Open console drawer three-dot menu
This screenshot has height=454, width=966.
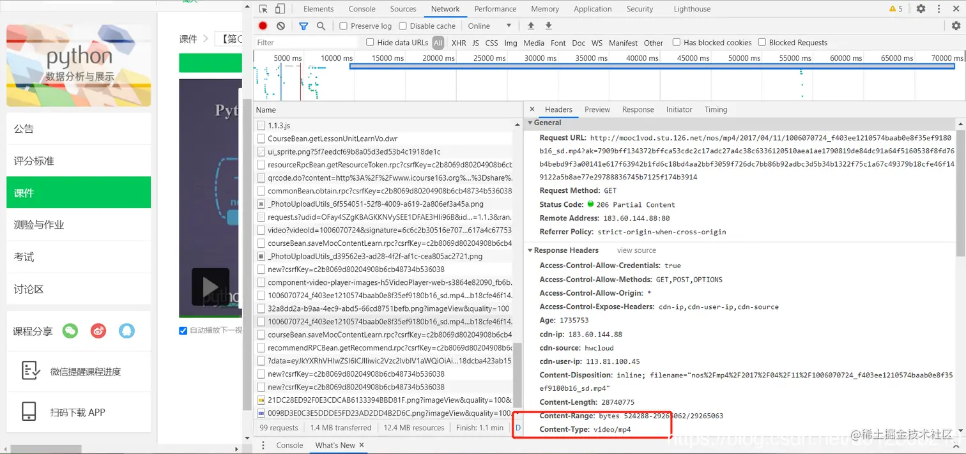[263, 445]
